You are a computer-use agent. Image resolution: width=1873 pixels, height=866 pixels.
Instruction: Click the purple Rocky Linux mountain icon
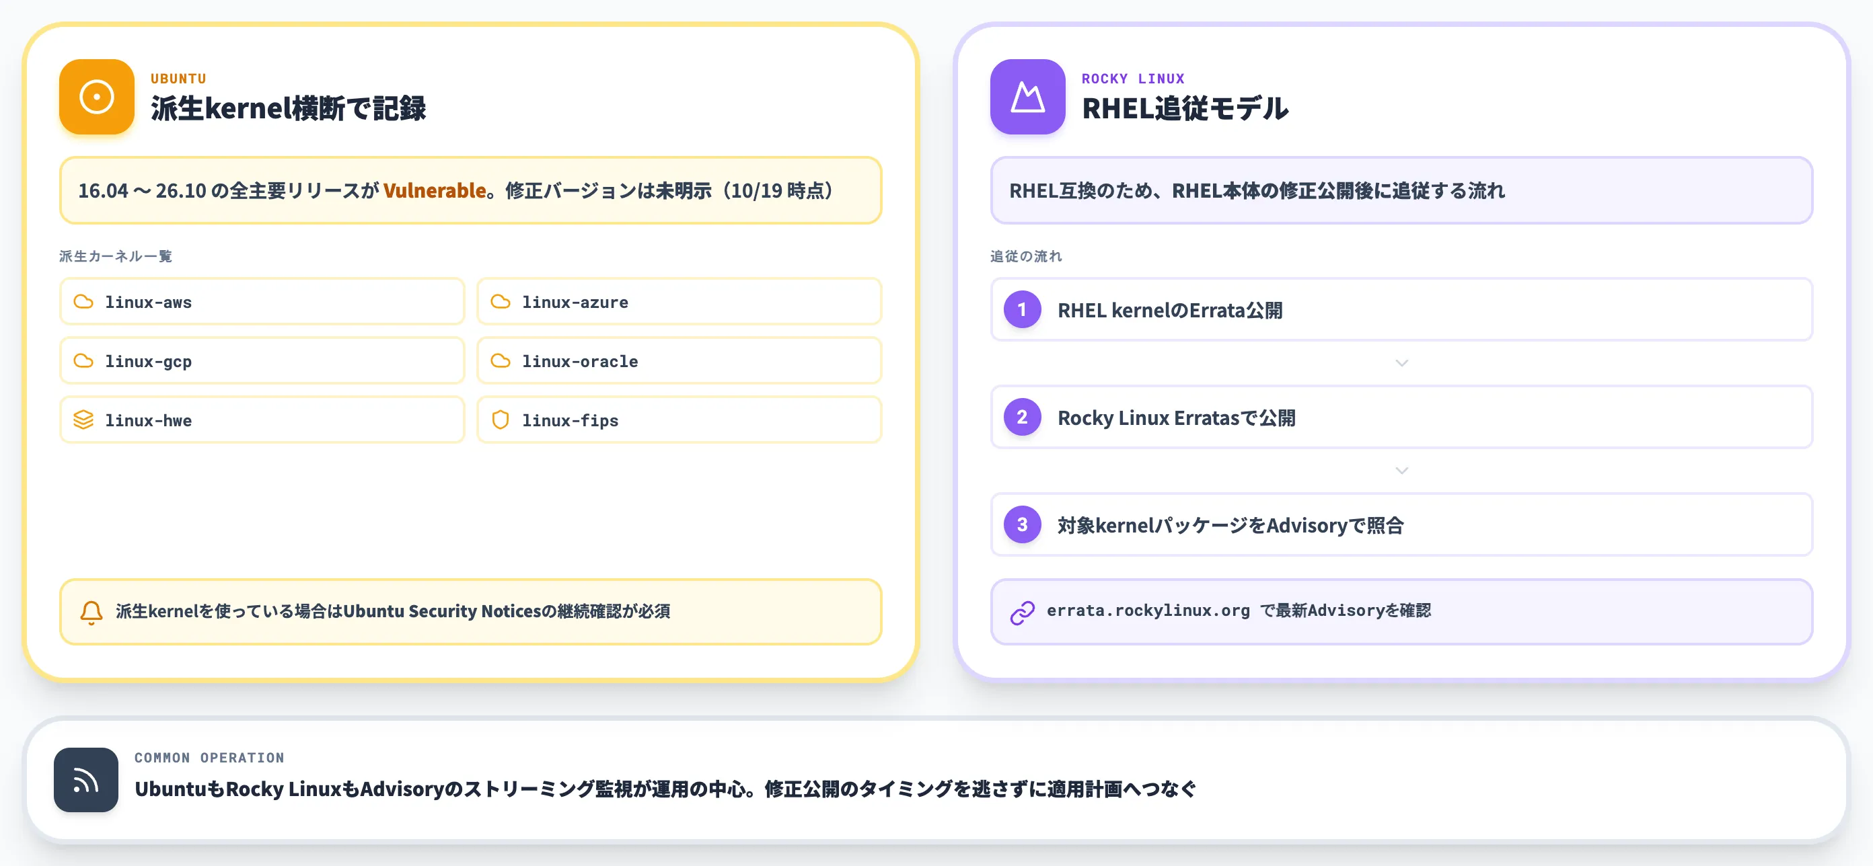(x=1027, y=97)
